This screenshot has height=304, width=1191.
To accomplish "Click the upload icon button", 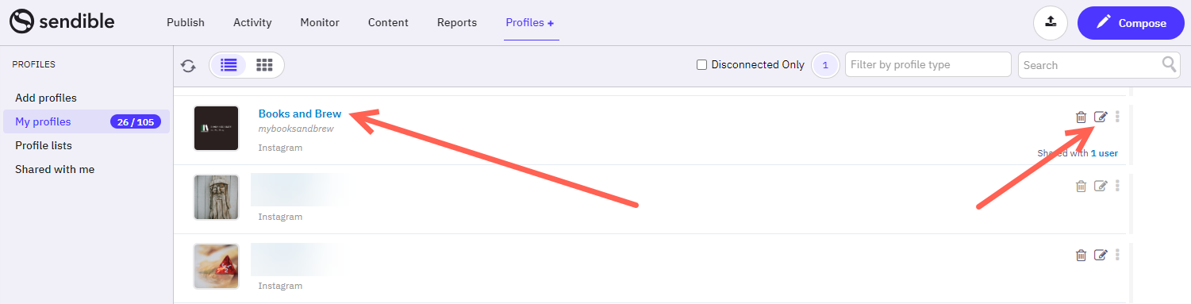I will 1051,23.
